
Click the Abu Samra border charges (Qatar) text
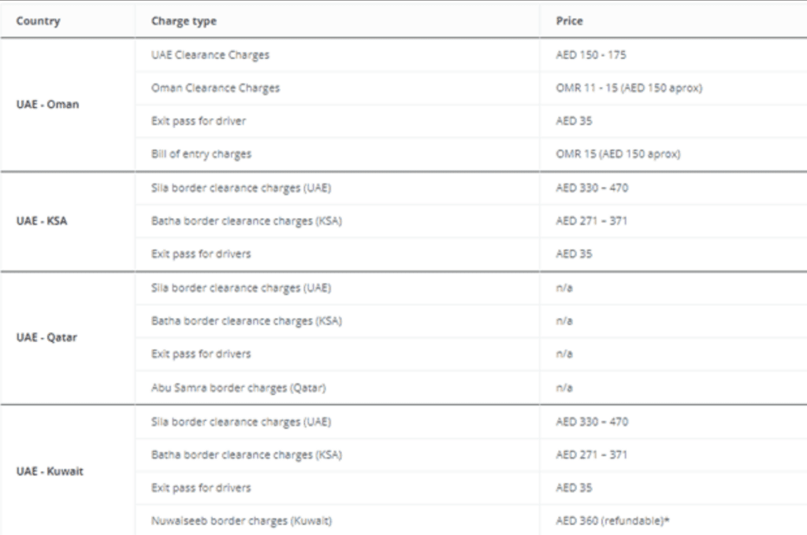238,388
